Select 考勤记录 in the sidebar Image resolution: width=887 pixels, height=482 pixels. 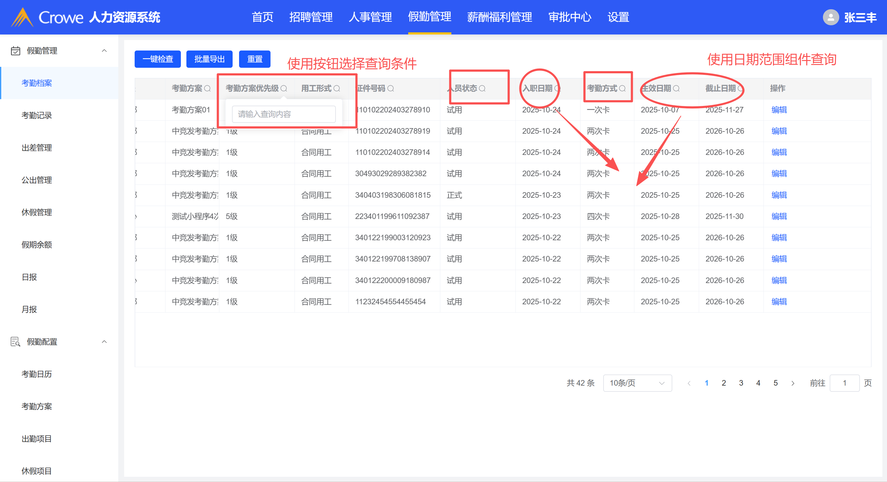(37, 115)
